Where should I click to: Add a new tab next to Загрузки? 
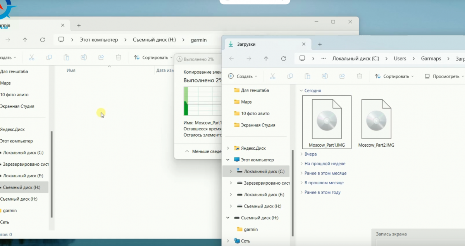coord(320,44)
